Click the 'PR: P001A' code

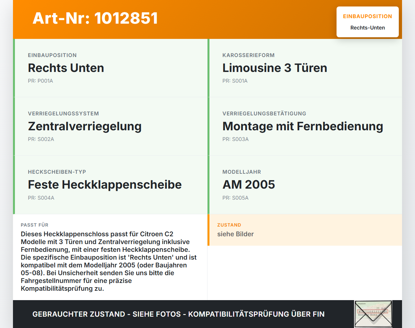click(40, 81)
